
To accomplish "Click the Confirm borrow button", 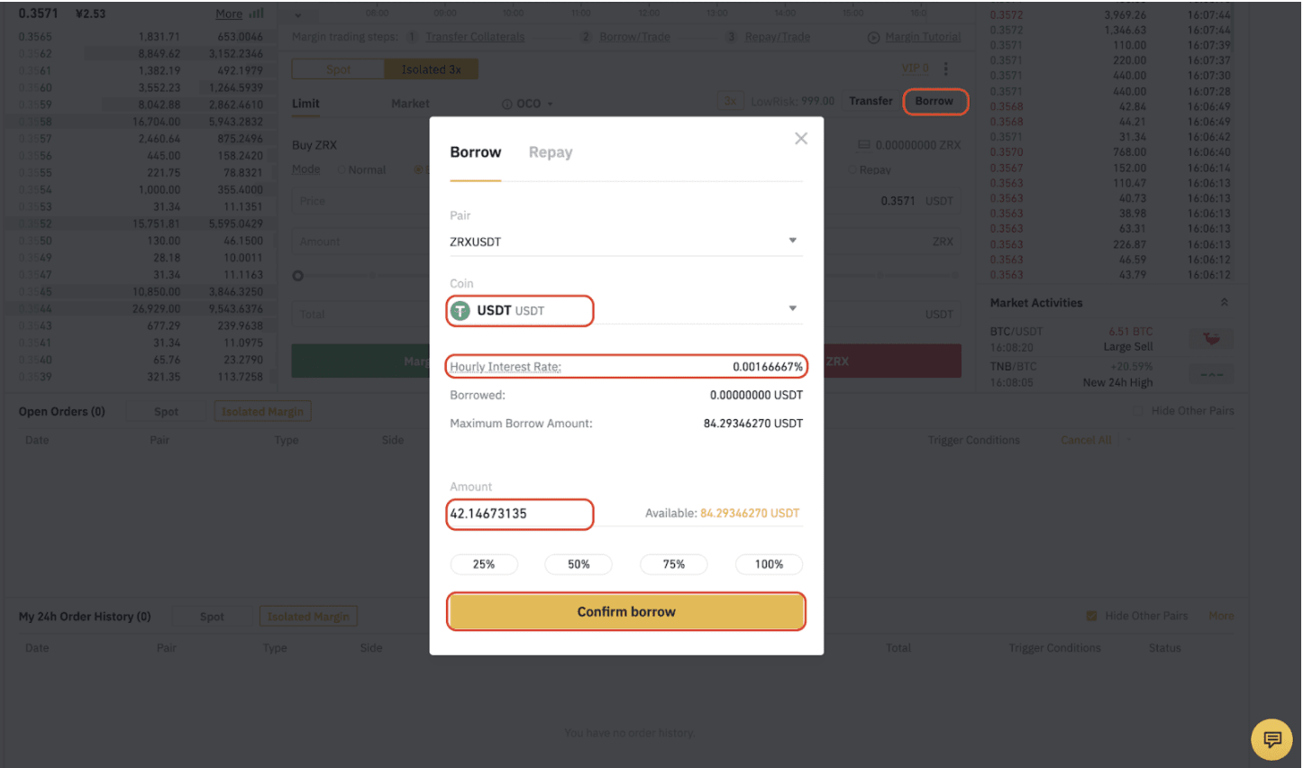I will click(x=626, y=612).
